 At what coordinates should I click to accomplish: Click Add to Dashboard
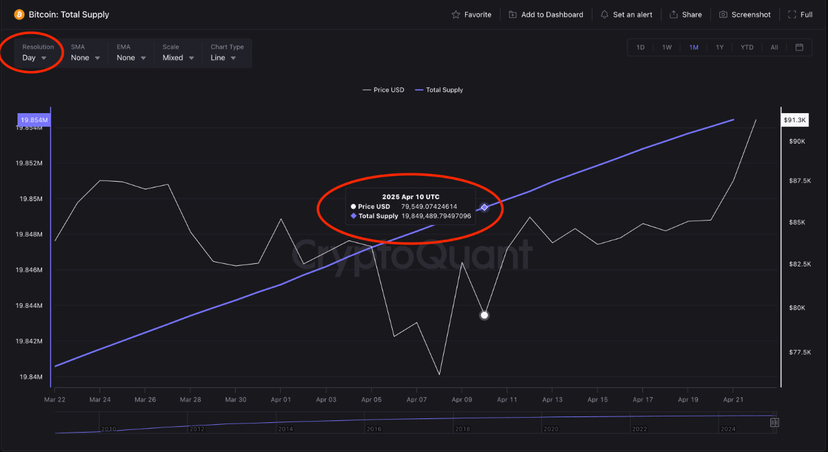click(551, 14)
